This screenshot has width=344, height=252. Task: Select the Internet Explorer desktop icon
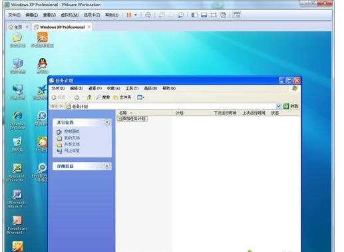pos(17,120)
